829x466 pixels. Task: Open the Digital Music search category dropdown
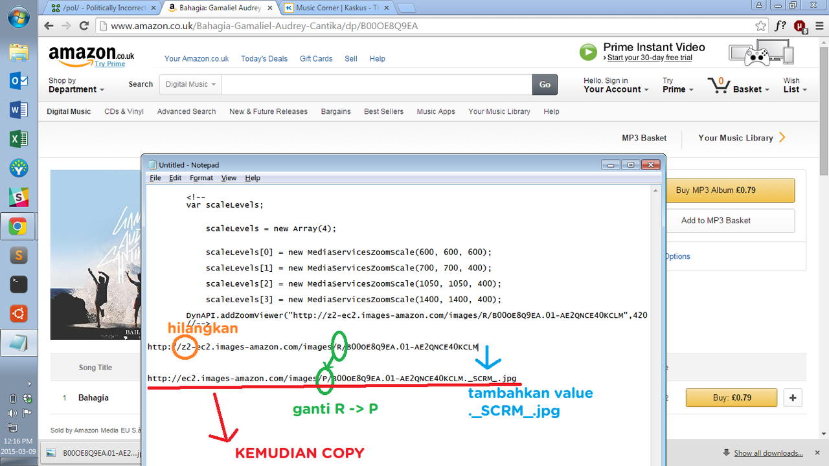(190, 85)
